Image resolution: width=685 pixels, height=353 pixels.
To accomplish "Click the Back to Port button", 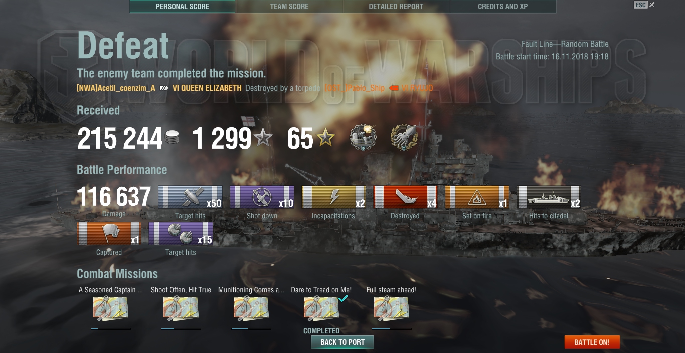I will click(342, 342).
